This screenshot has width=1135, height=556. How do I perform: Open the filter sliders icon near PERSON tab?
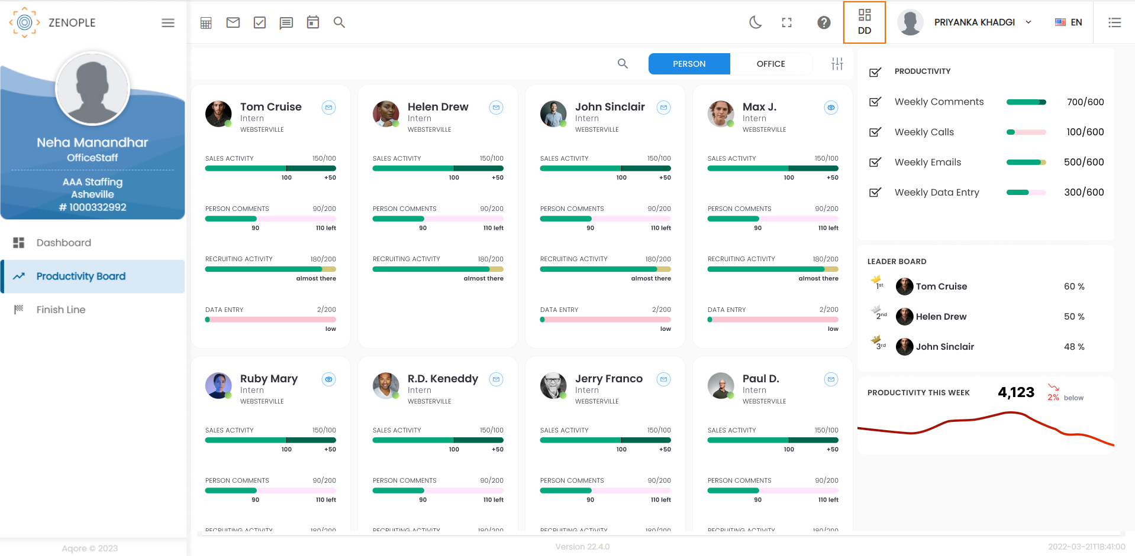click(836, 64)
